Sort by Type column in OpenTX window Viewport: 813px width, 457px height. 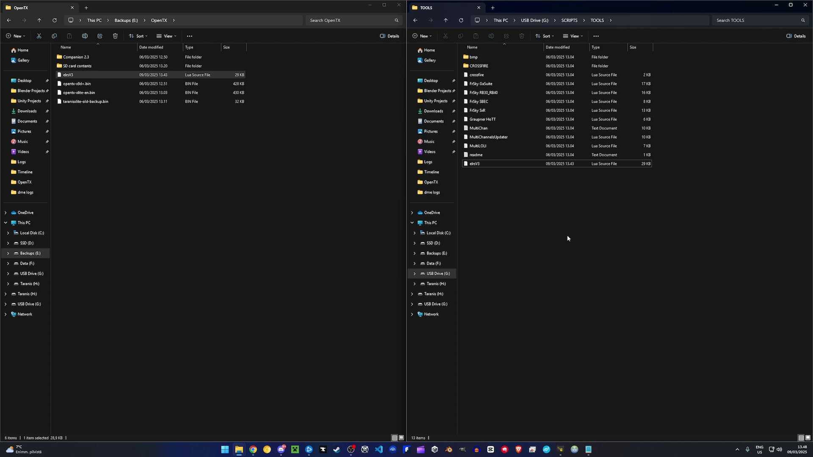pos(202,47)
